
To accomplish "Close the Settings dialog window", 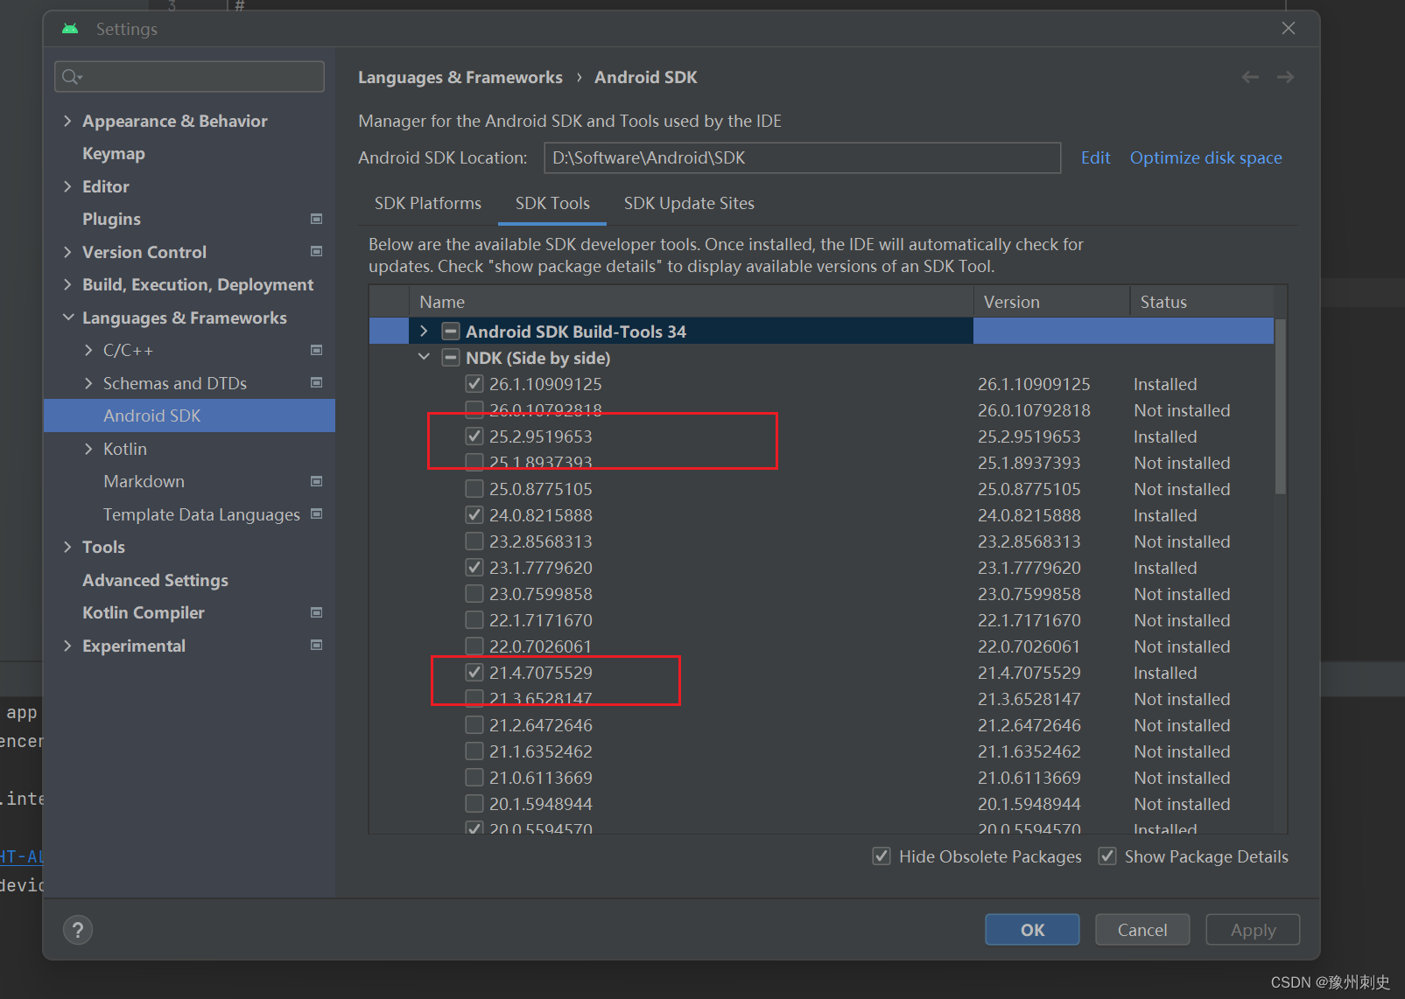I will pyautogui.click(x=1289, y=28).
